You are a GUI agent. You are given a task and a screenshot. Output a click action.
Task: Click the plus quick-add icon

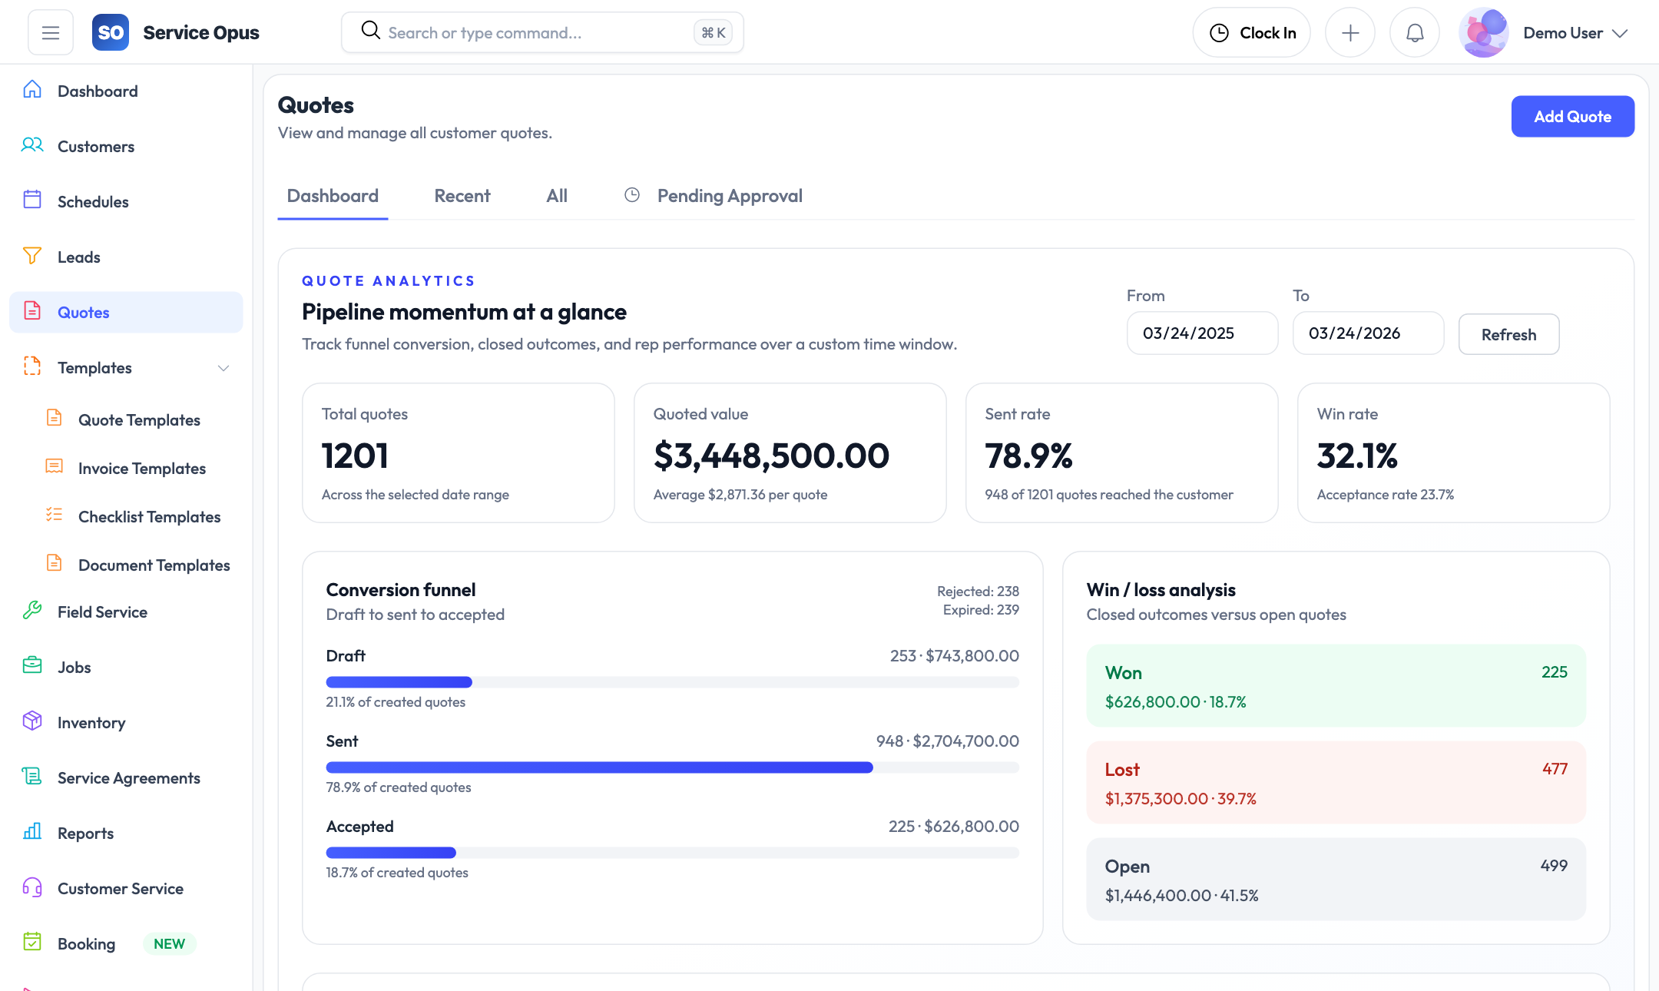(1349, 33)
